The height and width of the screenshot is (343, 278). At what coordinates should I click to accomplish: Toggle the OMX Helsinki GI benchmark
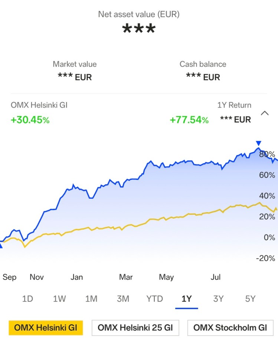(46, 328)
